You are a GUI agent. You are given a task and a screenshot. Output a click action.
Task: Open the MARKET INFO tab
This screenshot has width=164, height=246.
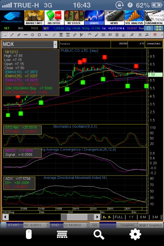click(x=34, y=18)
